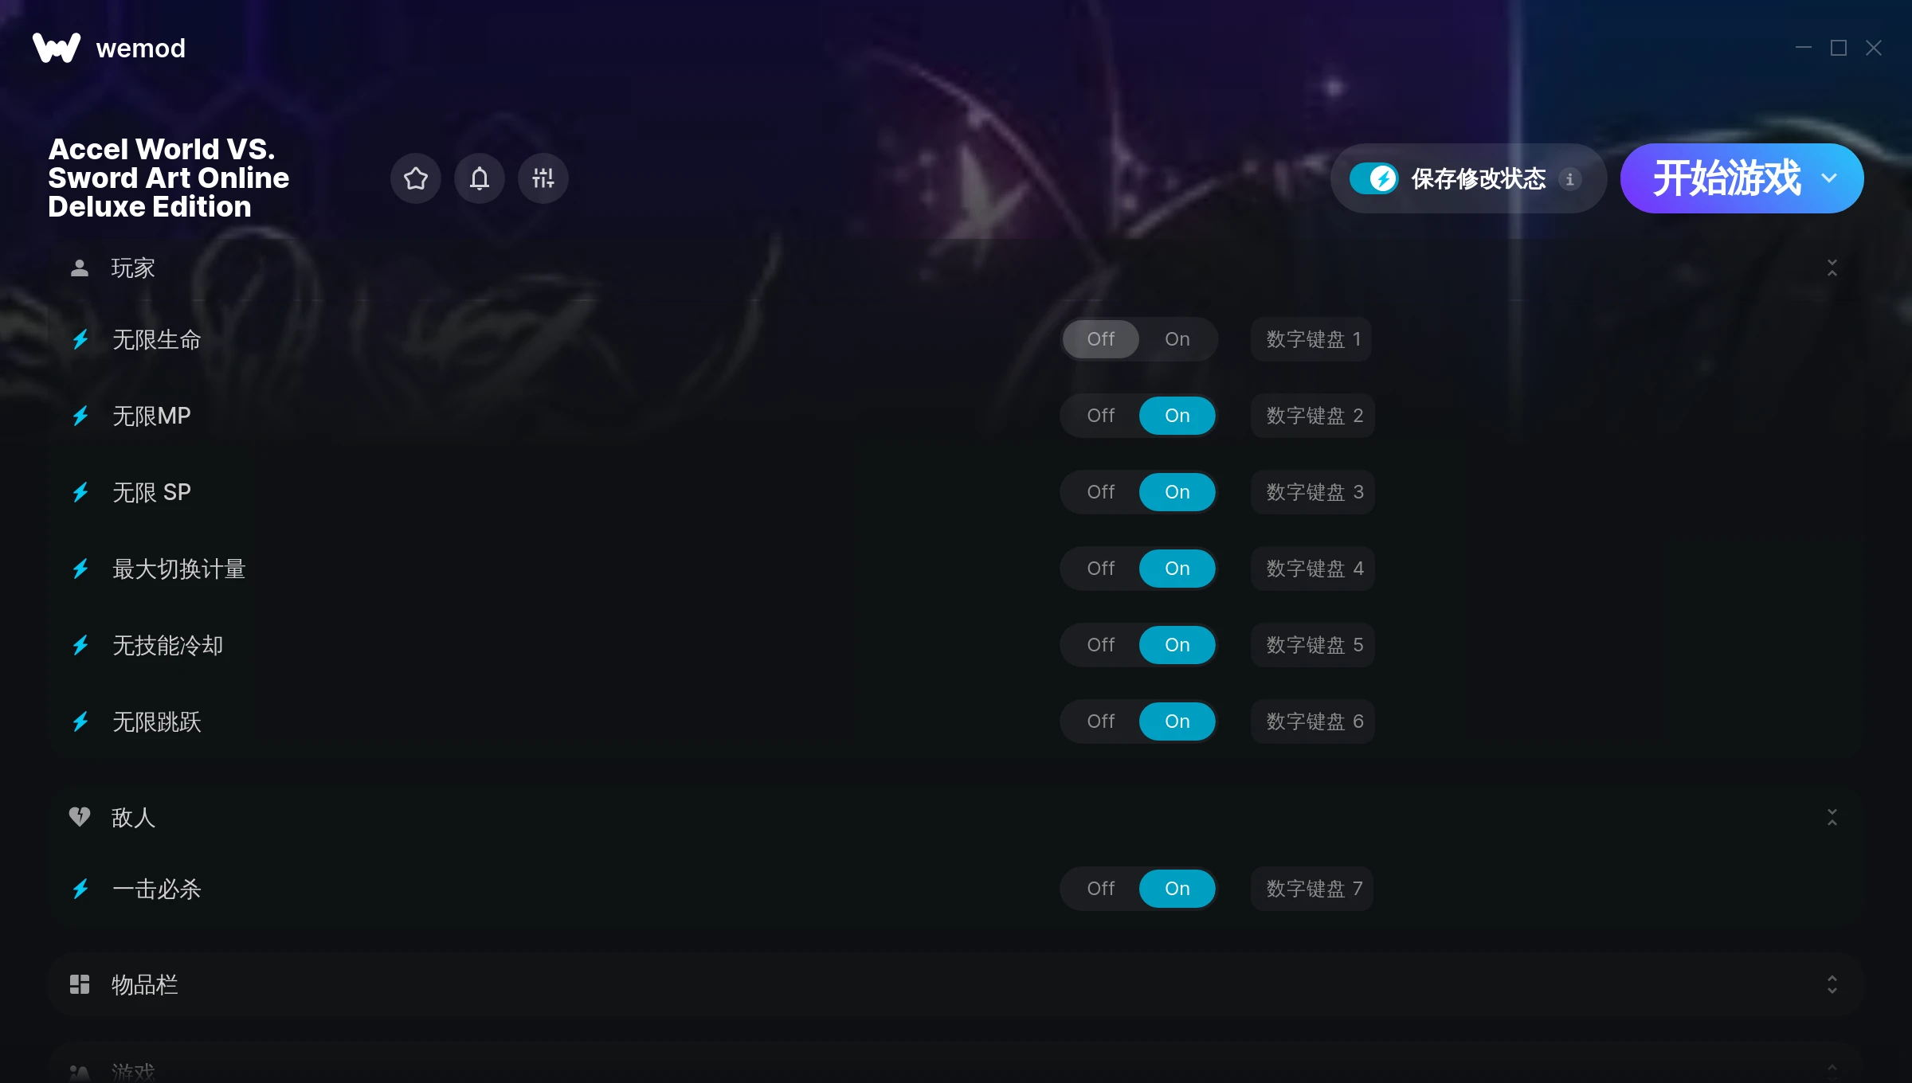Click the 开始游戏 button
Screen dimensions: 1912x1083
1726,178
